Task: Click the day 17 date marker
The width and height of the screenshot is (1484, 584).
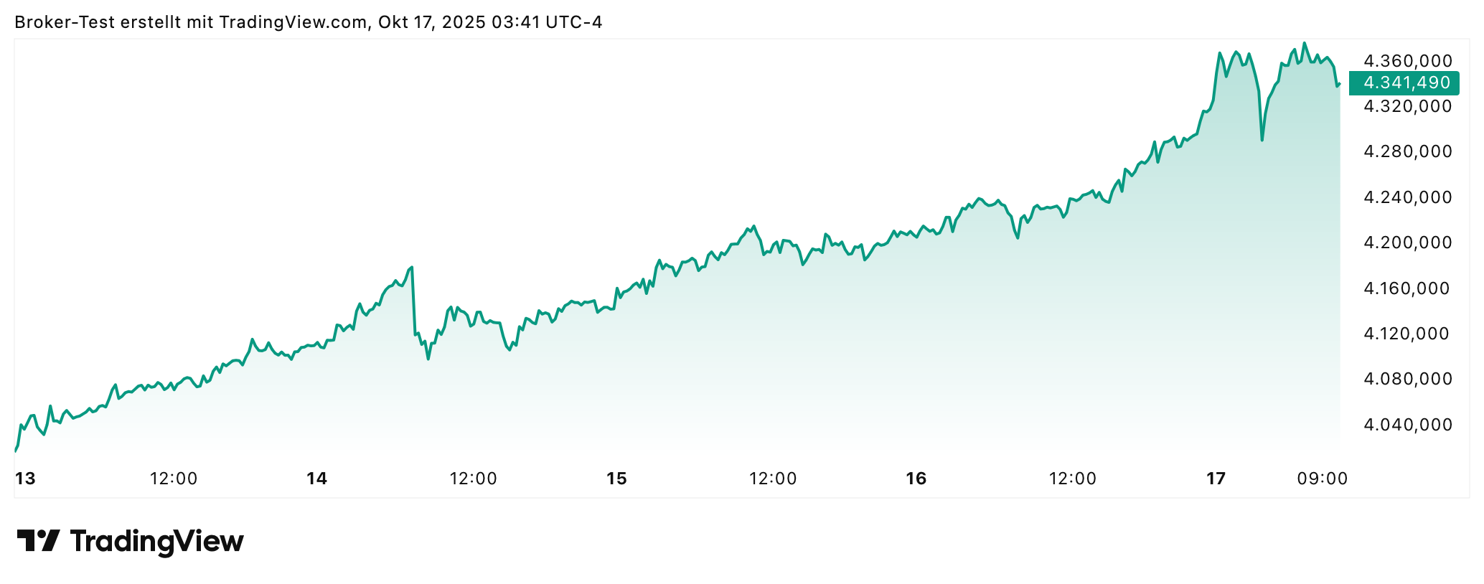Action: [x=1216, y=479]
